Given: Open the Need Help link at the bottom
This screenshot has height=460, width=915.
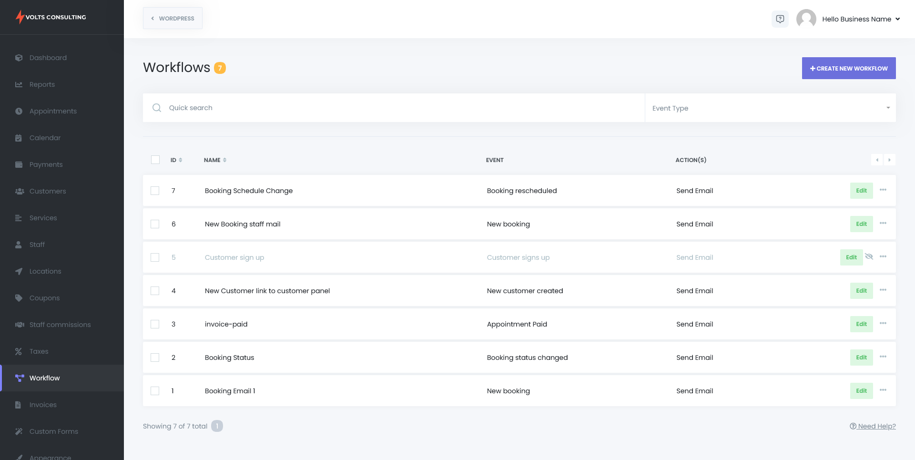Looking at the screenshot, I should [x=876, y=426].
